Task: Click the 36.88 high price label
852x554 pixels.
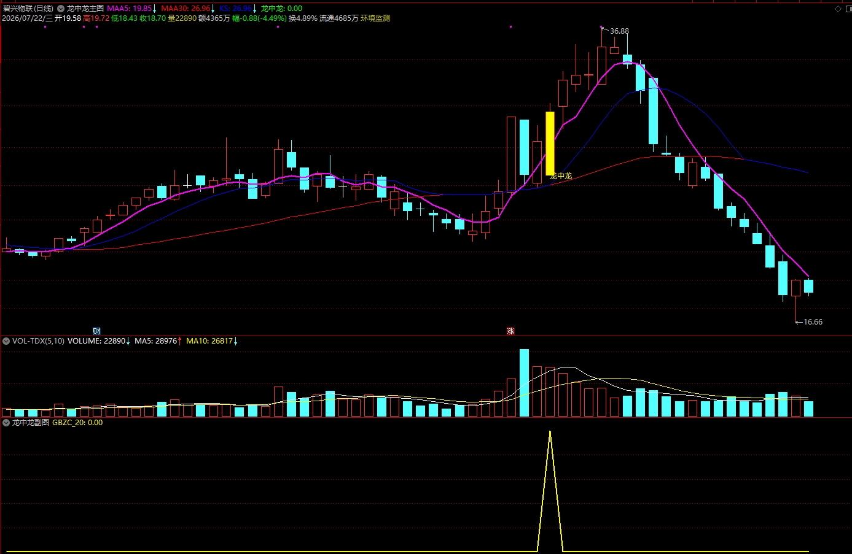Action: (x=619, y=31)
